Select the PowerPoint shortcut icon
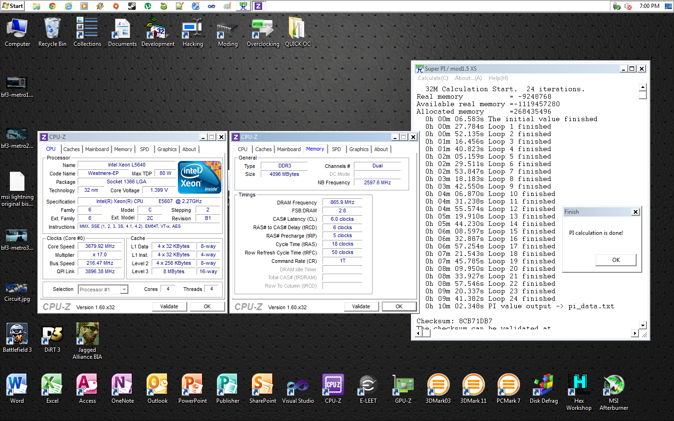Image resolution: width=674 pixels, height=421 pixels. [192, 389]
